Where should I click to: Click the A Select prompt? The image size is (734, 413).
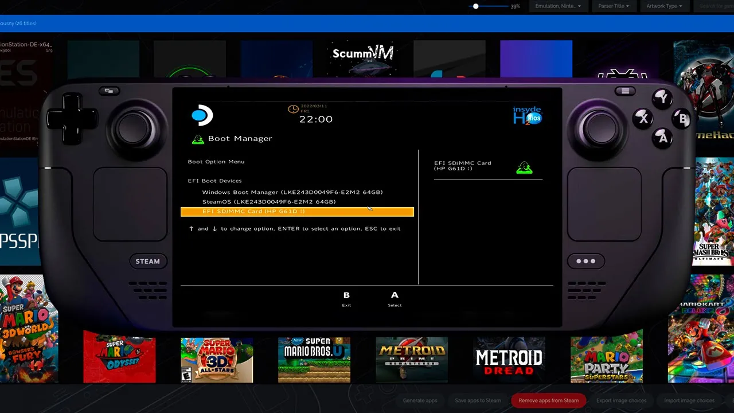point(395,299)
